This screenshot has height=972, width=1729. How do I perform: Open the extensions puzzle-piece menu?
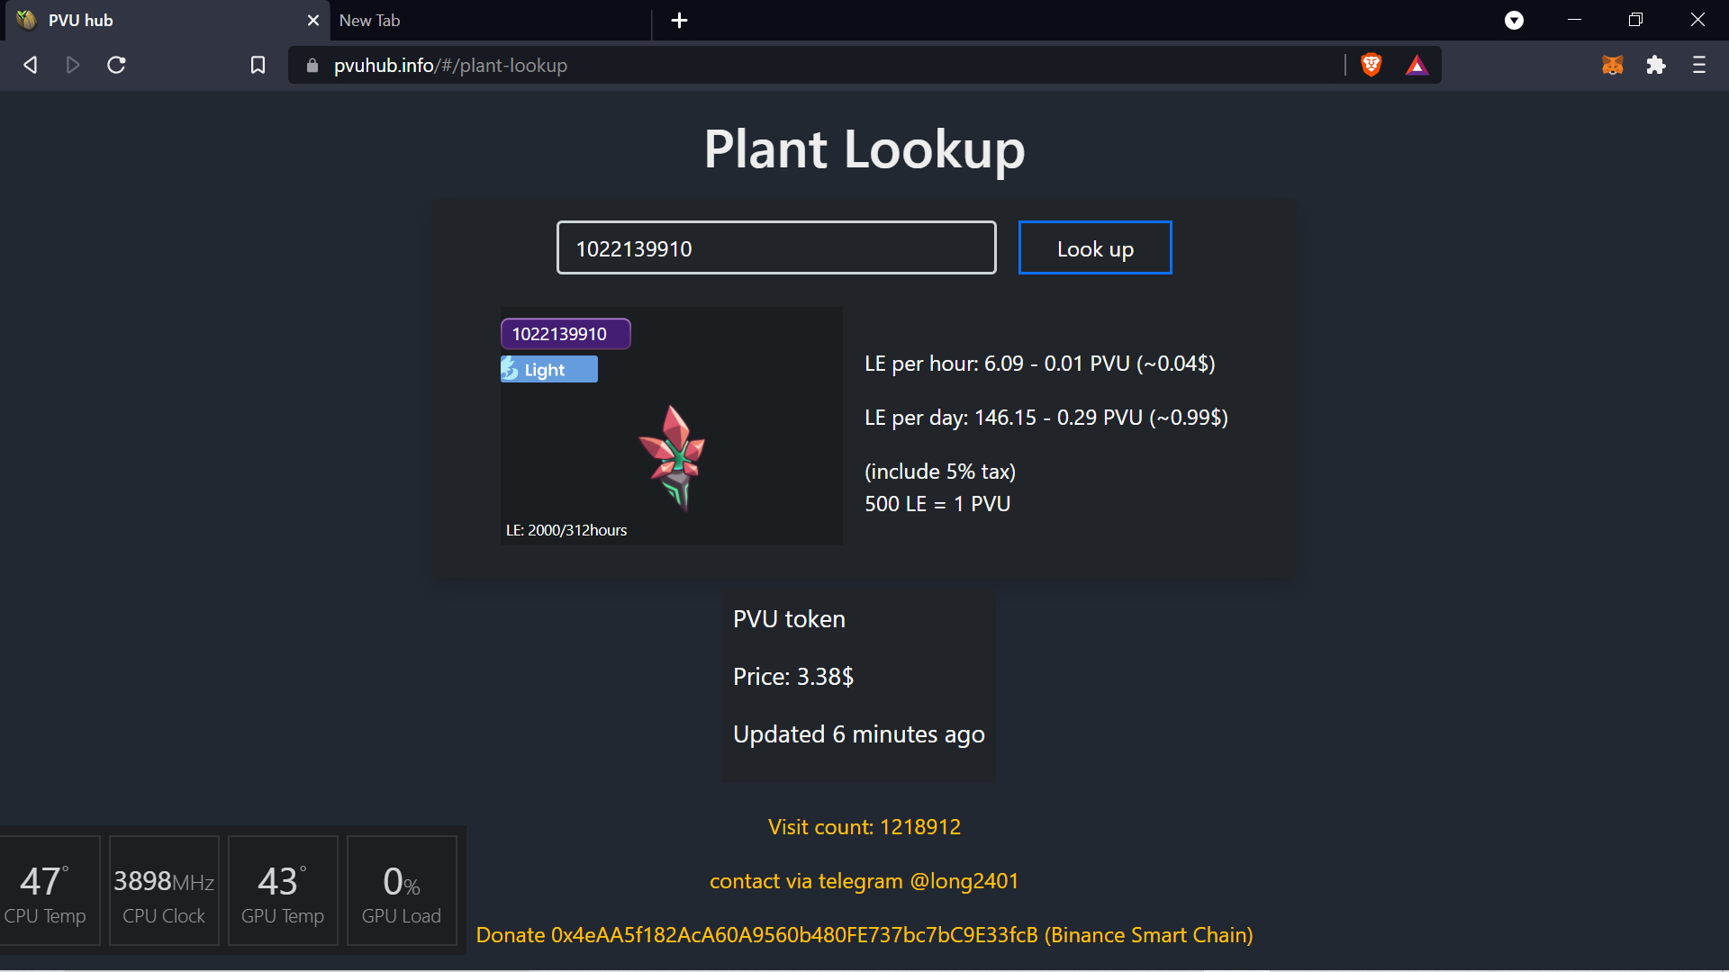pyautogui.click(x=1656, y=65)
